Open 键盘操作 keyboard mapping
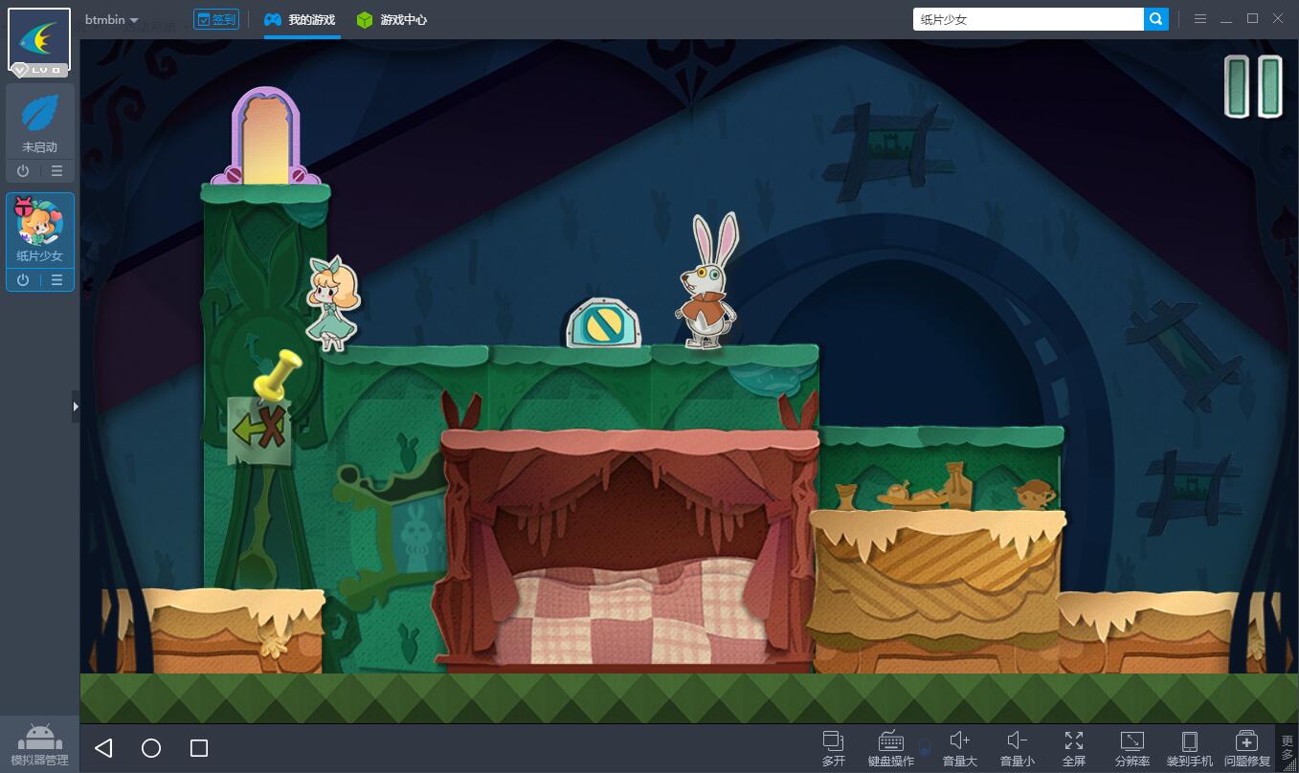This screenshot has width=1299, height=773. (x=891, y=748)
